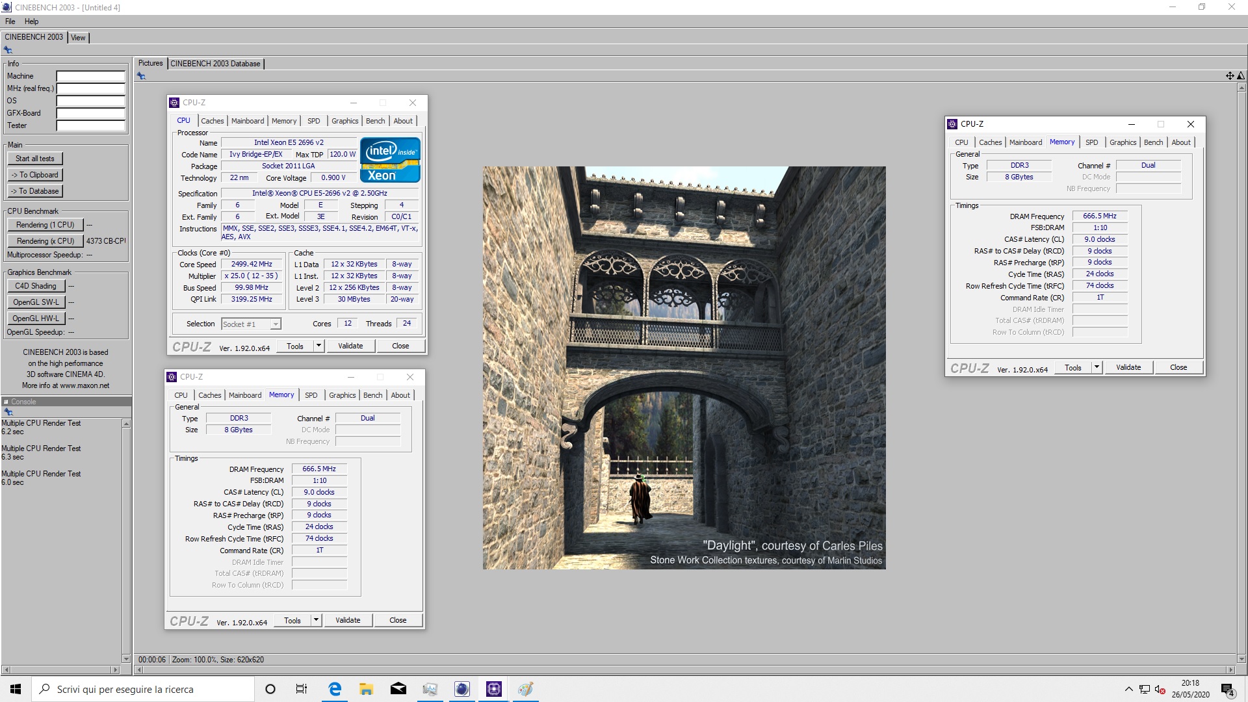The height and width of the screenshot is (702, 1248).
Task: Open Tools dropdown arrow in right CPU-Z window
Action: (x=1097, y=367)
